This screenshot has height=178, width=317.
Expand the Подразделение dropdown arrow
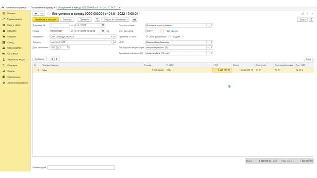pos(208,25)
